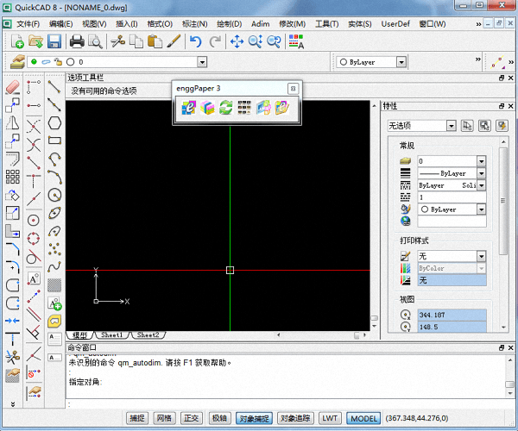
Task: Toggle 捕捉 snap mode
Action: coord(137,418)
